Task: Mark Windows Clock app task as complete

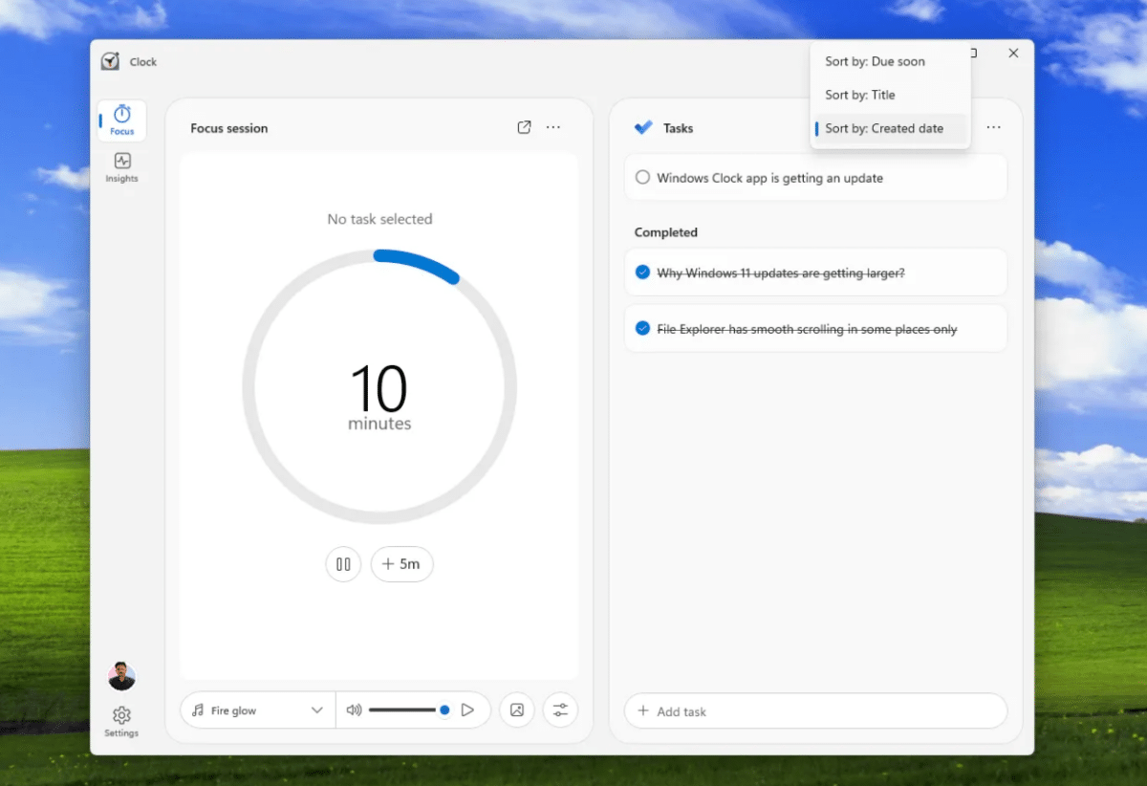Action: click(x=642, y=178)
